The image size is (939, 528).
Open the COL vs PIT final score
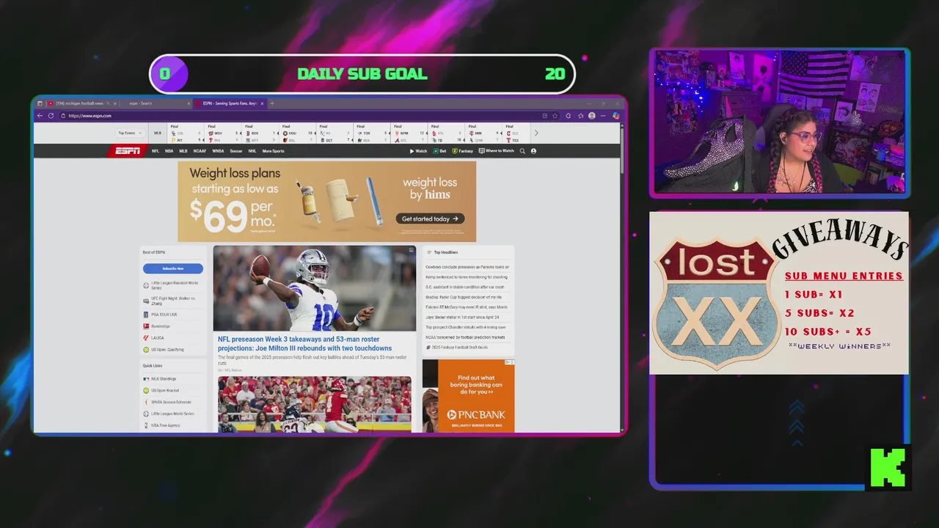pyautogui.click(x=185, y=133)
